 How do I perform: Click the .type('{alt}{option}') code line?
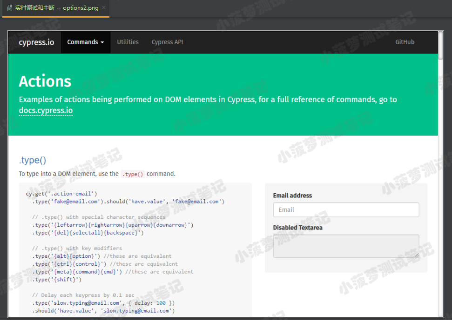(66, 256)
